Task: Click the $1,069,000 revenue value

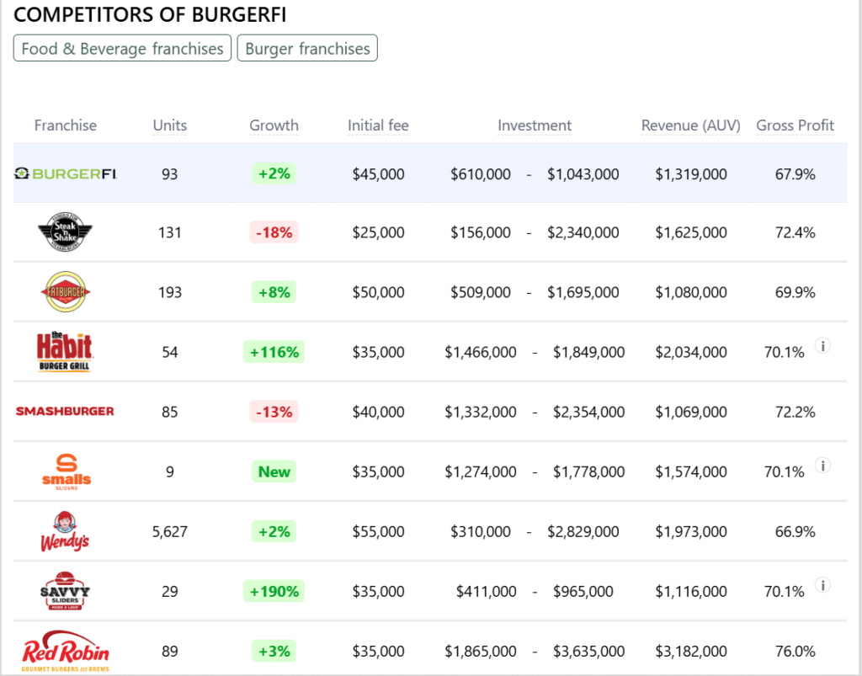Action: click(x=691, y=412)
